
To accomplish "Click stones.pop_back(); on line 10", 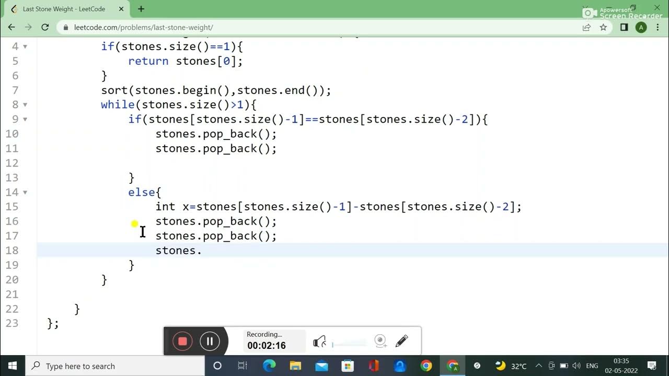I will tap(216, 134).
